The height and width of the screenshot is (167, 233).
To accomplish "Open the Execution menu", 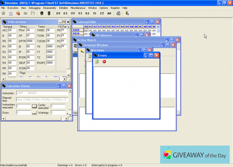I will [13, 8].
